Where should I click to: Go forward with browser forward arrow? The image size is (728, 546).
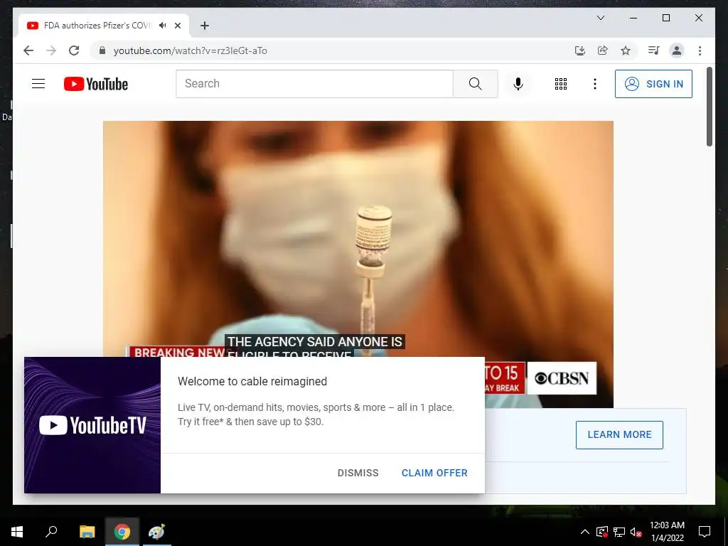click(x=51, y=50)
